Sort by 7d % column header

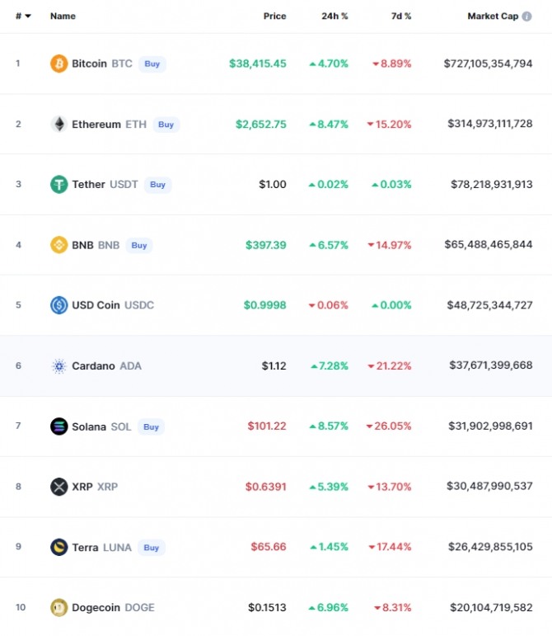tap(401, 16)
